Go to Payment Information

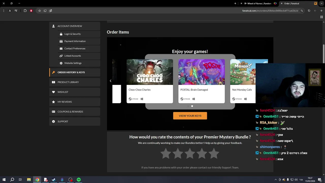[x=79, y=41]
